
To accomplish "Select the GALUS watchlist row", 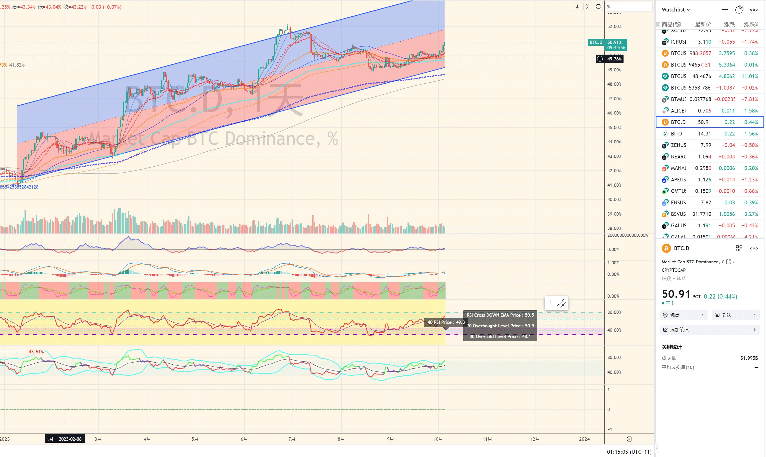I will coord(710,225).
